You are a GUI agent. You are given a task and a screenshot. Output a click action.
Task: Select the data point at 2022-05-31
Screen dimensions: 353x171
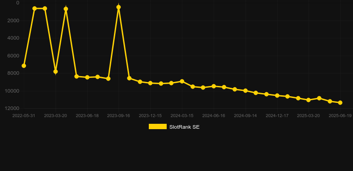click(x=24, y=66)
